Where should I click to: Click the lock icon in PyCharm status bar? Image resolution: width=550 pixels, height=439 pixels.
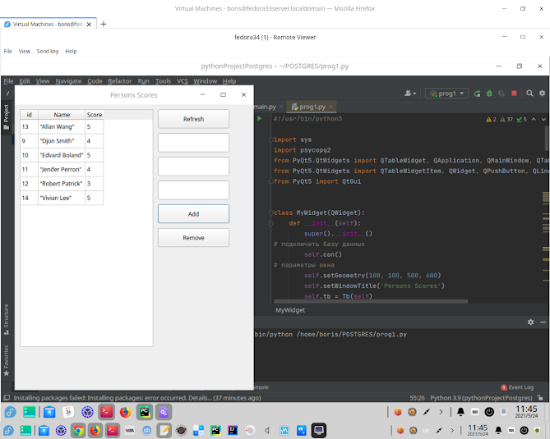point(540,398)
